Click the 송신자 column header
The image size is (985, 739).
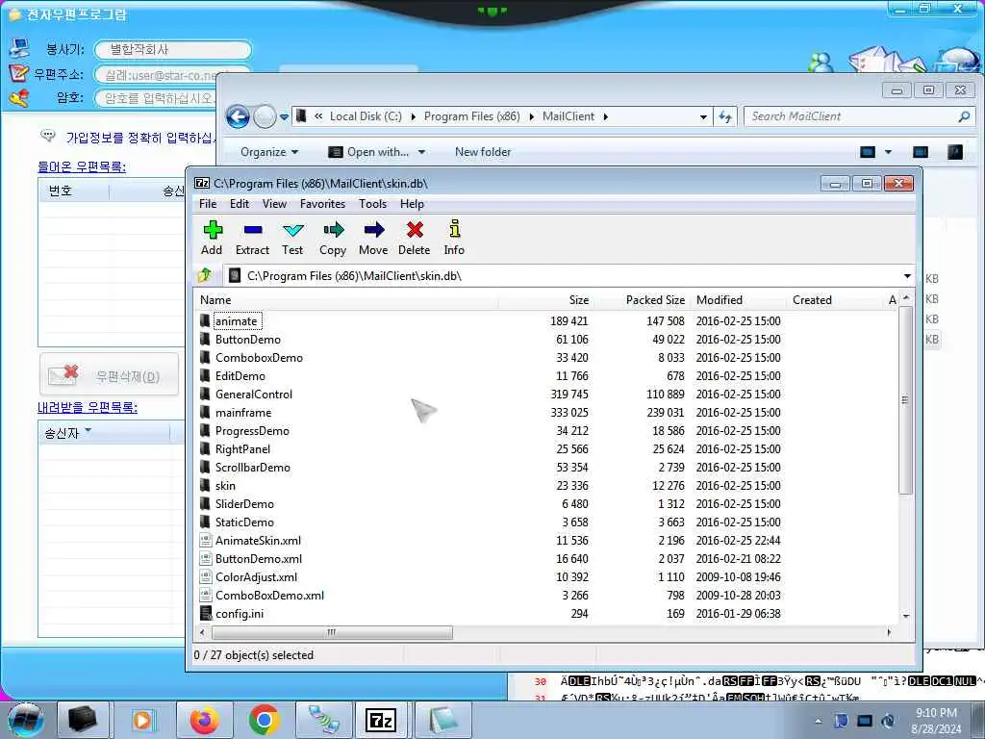(104, 433)
